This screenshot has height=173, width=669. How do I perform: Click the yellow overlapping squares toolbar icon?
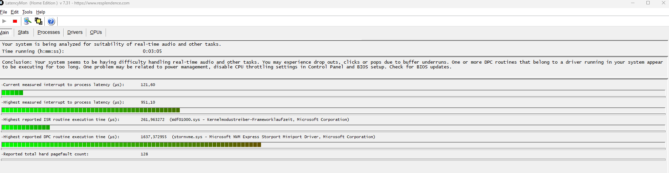click(x=39, y=21)
